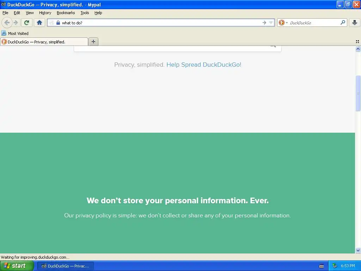The height and width of the screenshot is (271, 361).
Task: Click the DuckDuckGo favicon on the tab
Action: [x=4, y=42]
